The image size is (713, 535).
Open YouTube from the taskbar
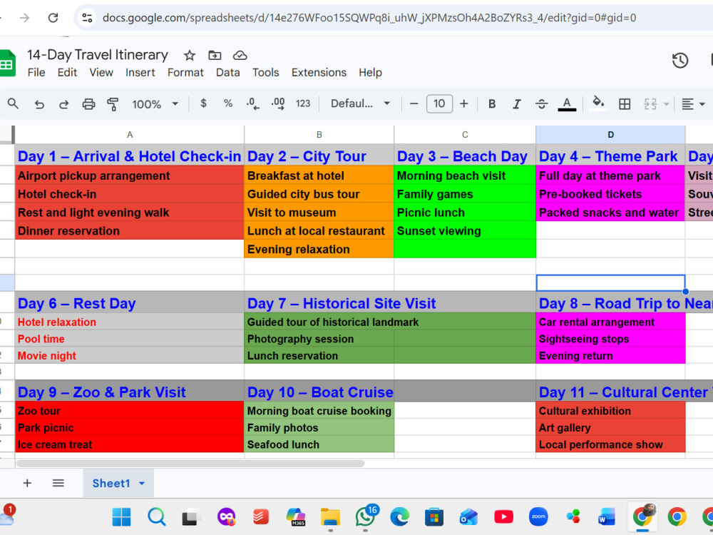(x=503, y=517)
